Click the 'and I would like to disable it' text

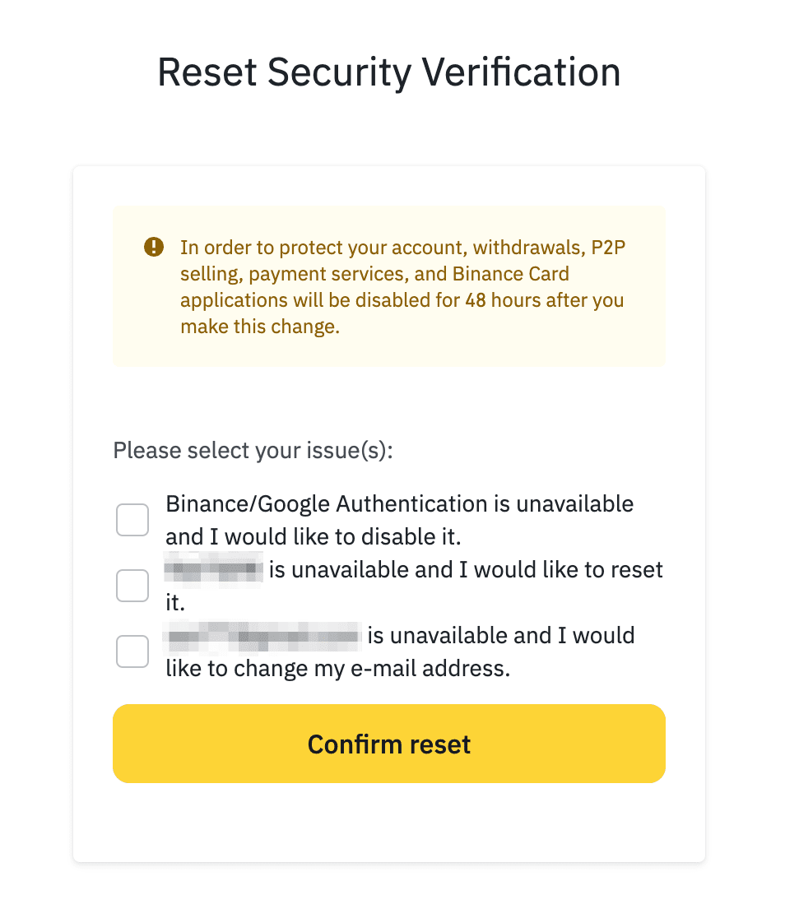[x=314, y=537]
